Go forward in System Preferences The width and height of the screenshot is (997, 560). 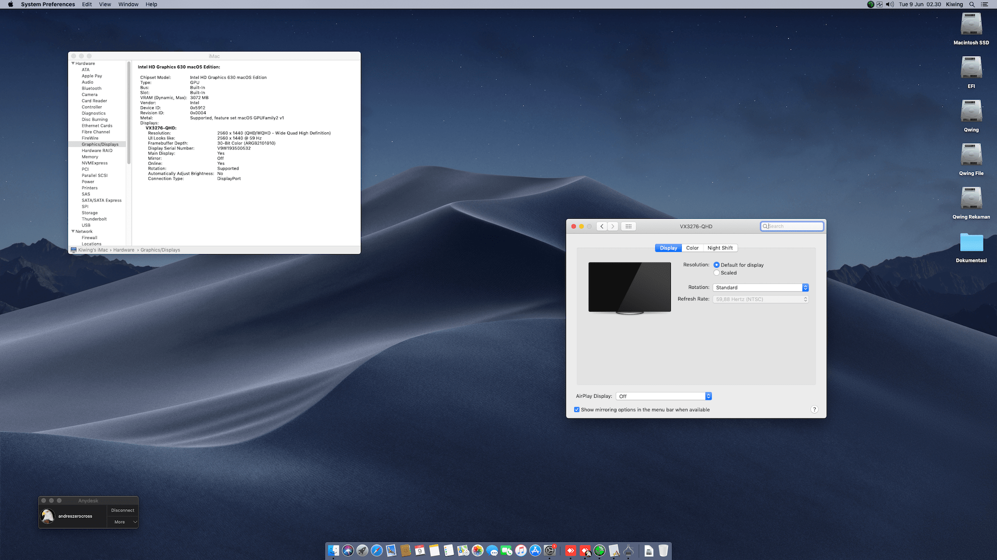[x=613, y=226]
